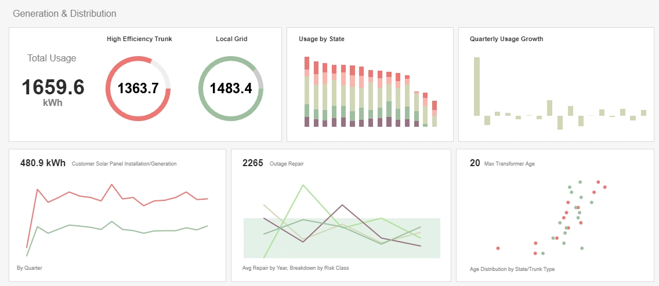The width and height of the screenshot is (659, 286).
Task: Select the bright green peak in Outage Repair chart
Action: coord(303,185)
